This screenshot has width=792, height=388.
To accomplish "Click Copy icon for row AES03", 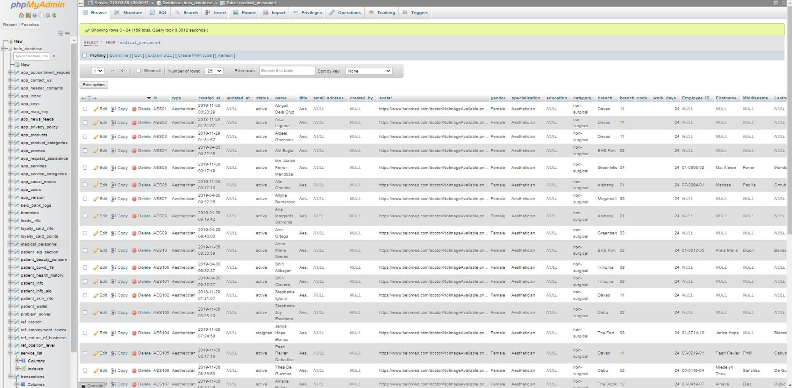I will pos(114,137).
